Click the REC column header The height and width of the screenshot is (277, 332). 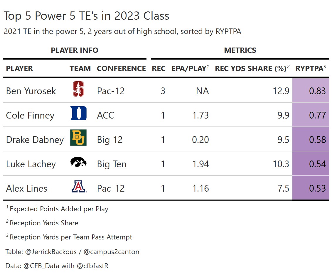(x=159, y=69)
